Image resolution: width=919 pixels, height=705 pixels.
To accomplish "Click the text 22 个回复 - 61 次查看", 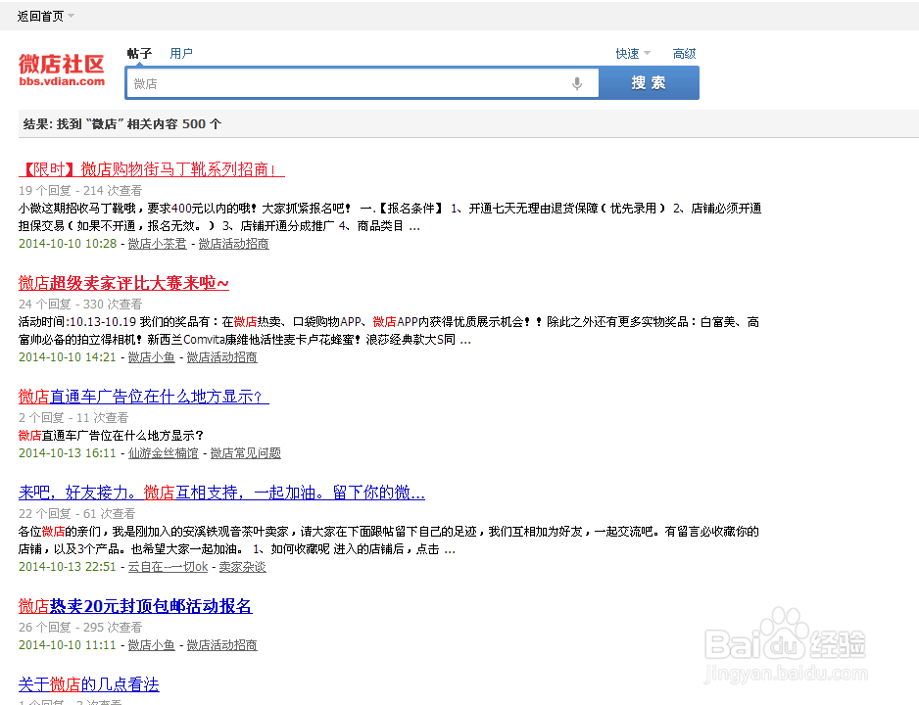I will pos(76,514).
